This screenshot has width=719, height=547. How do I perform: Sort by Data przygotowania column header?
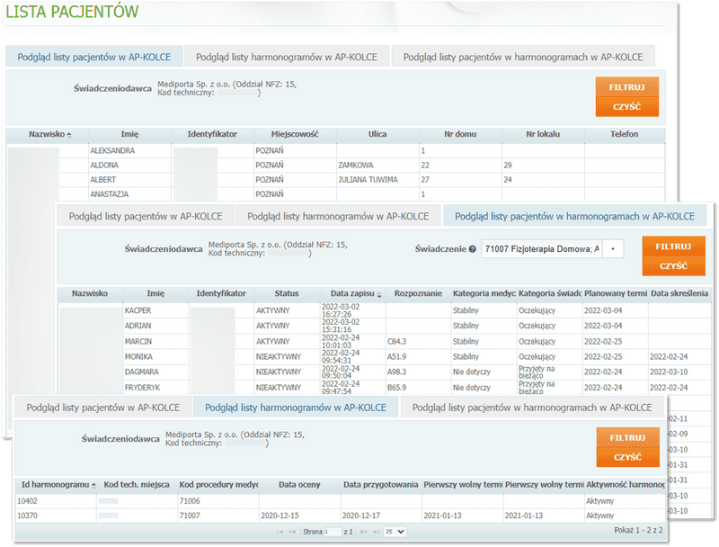tap(380, 485)
